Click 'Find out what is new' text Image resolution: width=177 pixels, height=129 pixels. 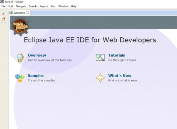coord(122,80)
